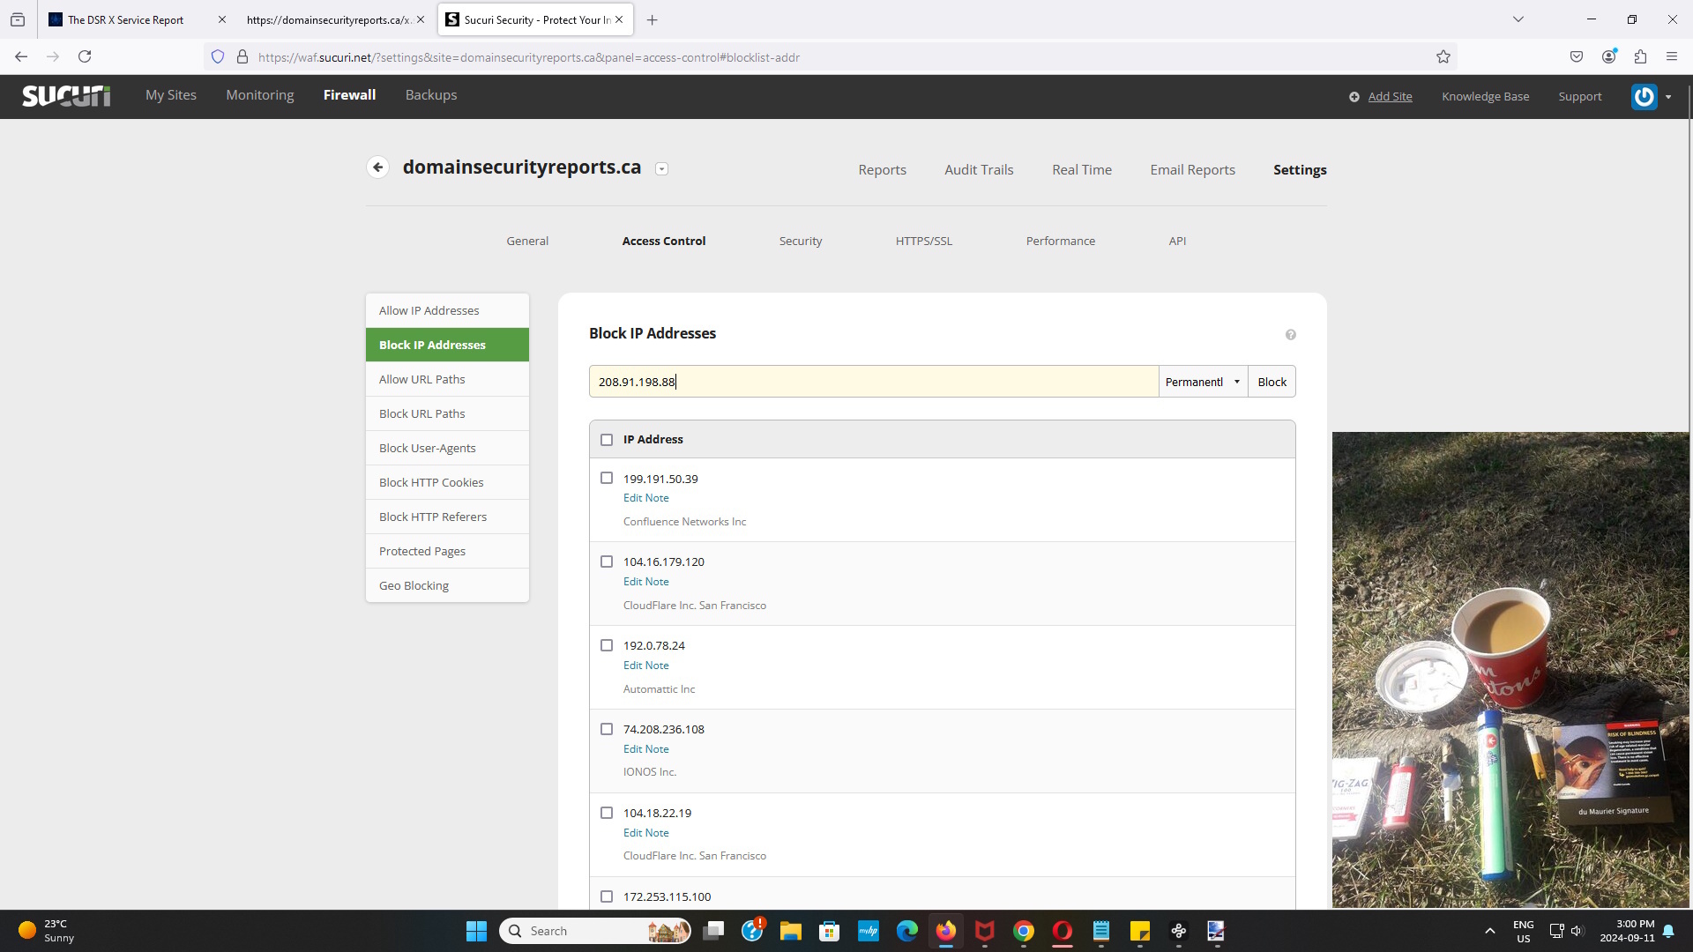Reload the page with refresh icon

[x=85, y=57]
